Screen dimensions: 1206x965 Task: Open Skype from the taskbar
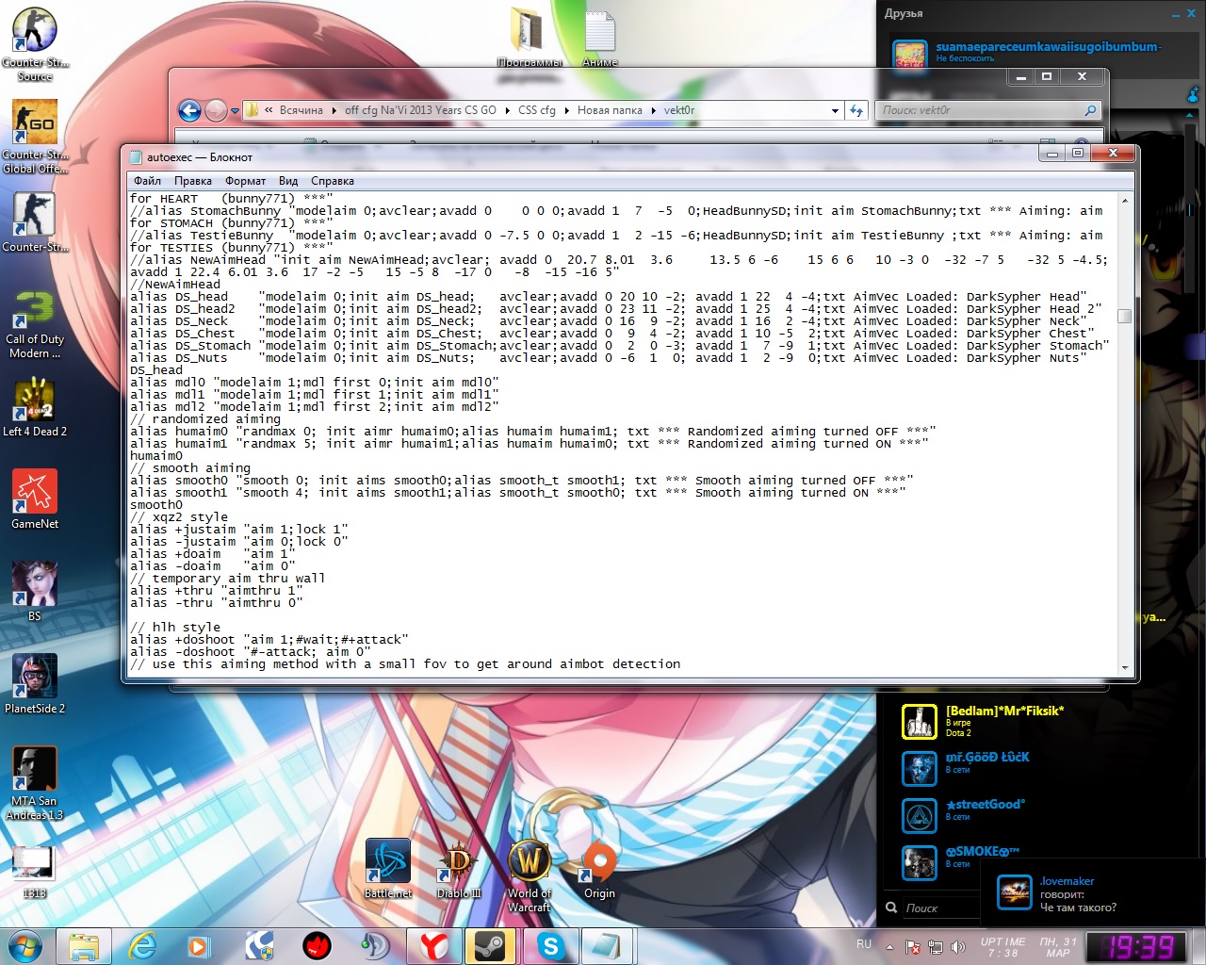(x=550, y=945)
